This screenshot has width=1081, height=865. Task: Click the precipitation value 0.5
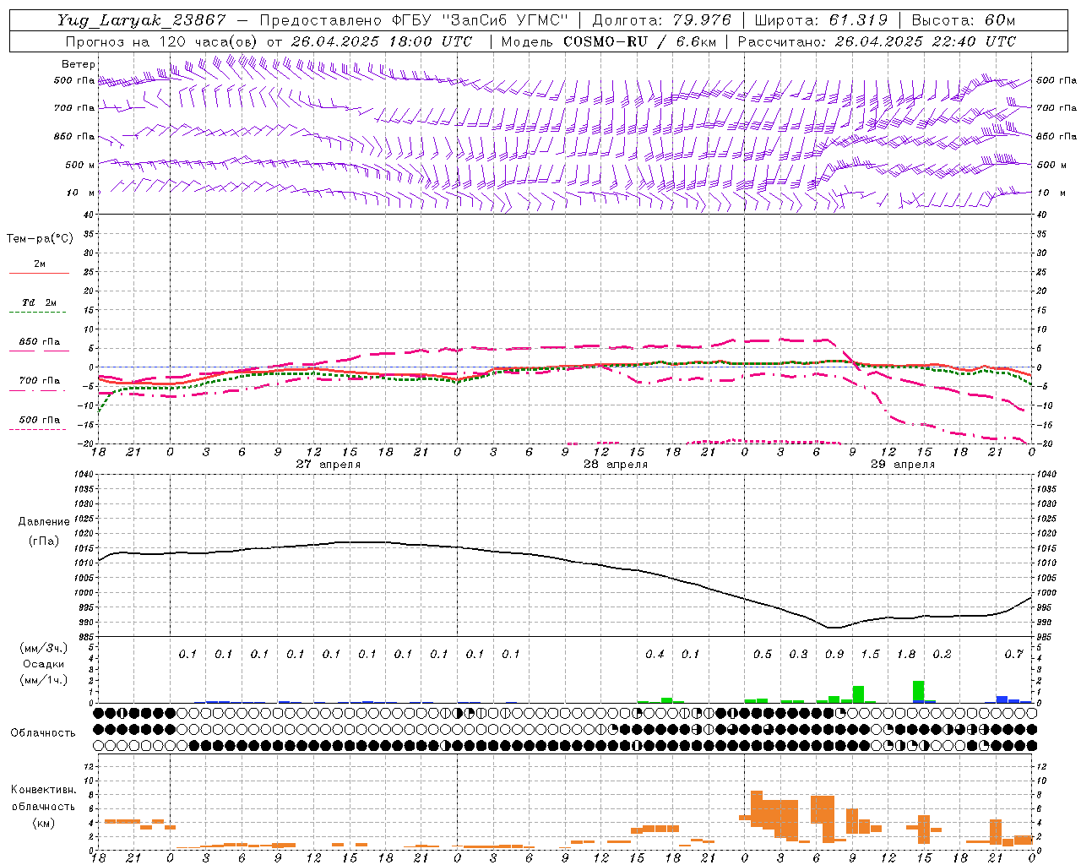[763, 655]
